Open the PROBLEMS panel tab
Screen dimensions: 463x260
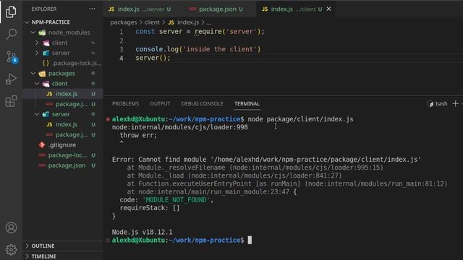(125, 104)
